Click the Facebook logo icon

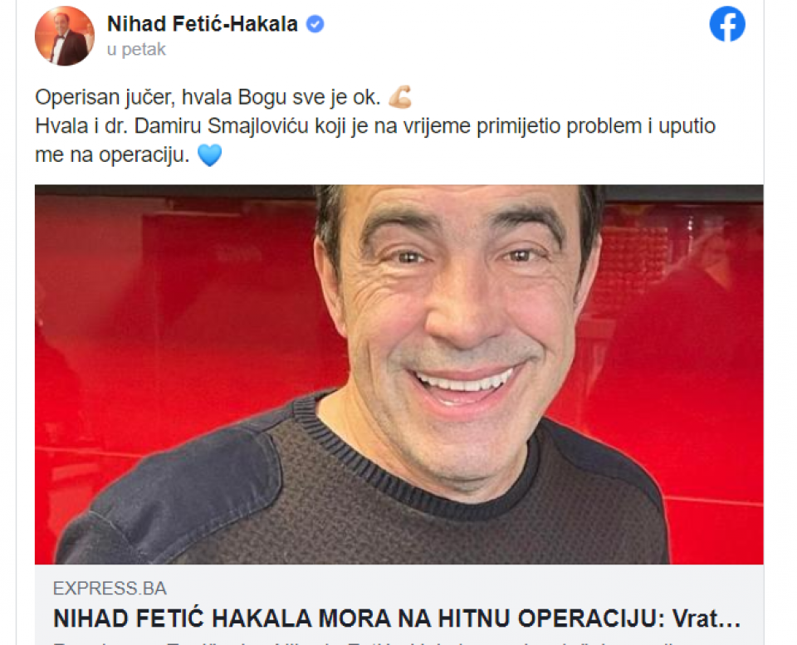tap(727, 24)
